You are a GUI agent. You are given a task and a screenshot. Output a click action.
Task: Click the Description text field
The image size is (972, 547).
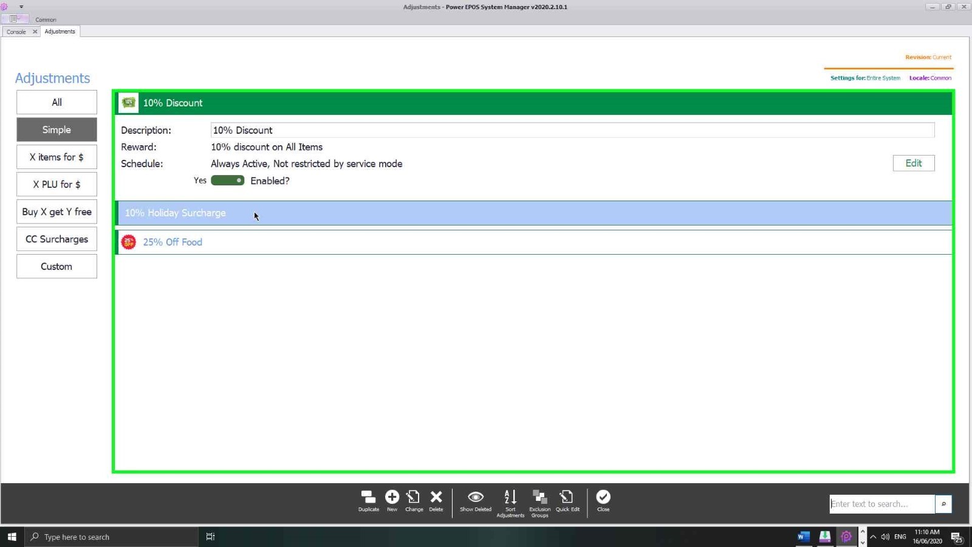pos(572,130)
